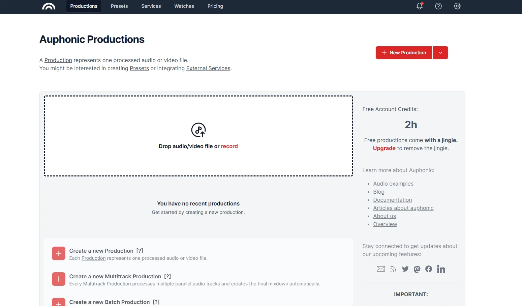Open the email newsletter icon
The image size is (522, 306).
point(381,269)
